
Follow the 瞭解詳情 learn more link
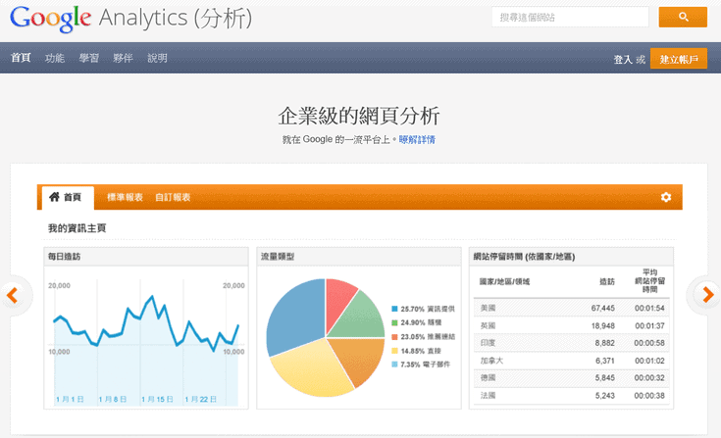pos(417,139)
